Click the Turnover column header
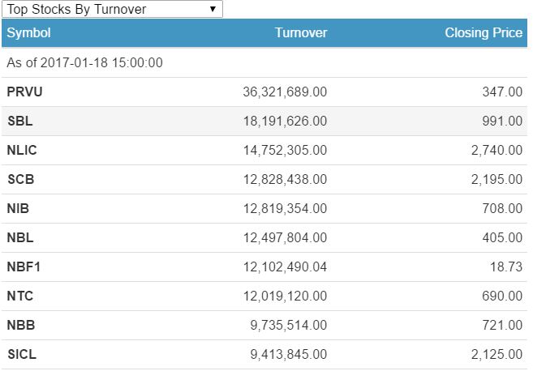Image resolution: width=533 pixels, height=371 pixels. tap(301, 33)
